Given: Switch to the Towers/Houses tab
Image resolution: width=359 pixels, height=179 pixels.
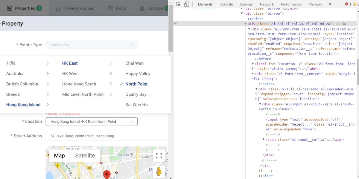Looking at the screenshot, I should pyautogui.click(x=75, y=8).
